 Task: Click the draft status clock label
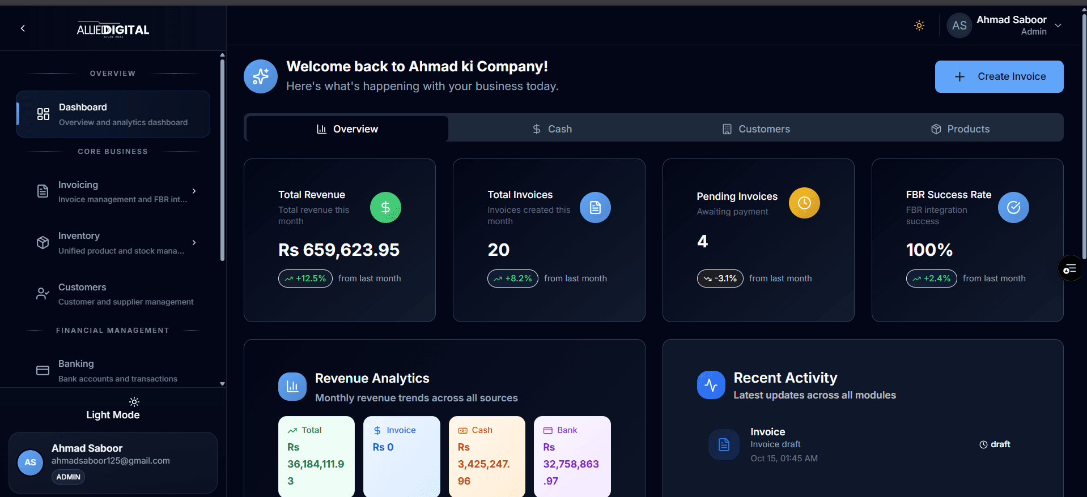point(995,444)
